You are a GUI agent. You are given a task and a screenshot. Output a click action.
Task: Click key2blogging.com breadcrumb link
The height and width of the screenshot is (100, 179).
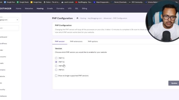[95, 18]
